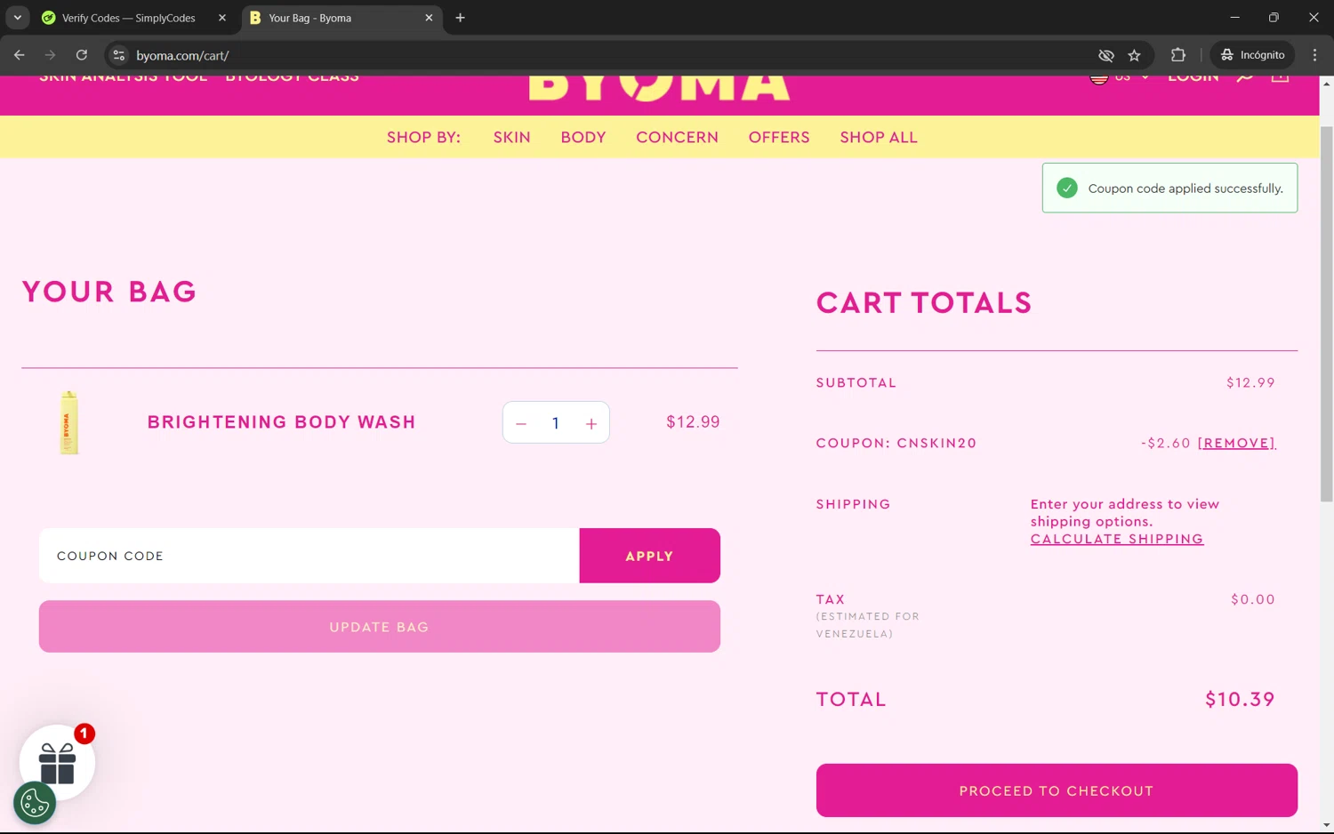
Task: Bookmark this page with star icon
Action: (1134, 55)
